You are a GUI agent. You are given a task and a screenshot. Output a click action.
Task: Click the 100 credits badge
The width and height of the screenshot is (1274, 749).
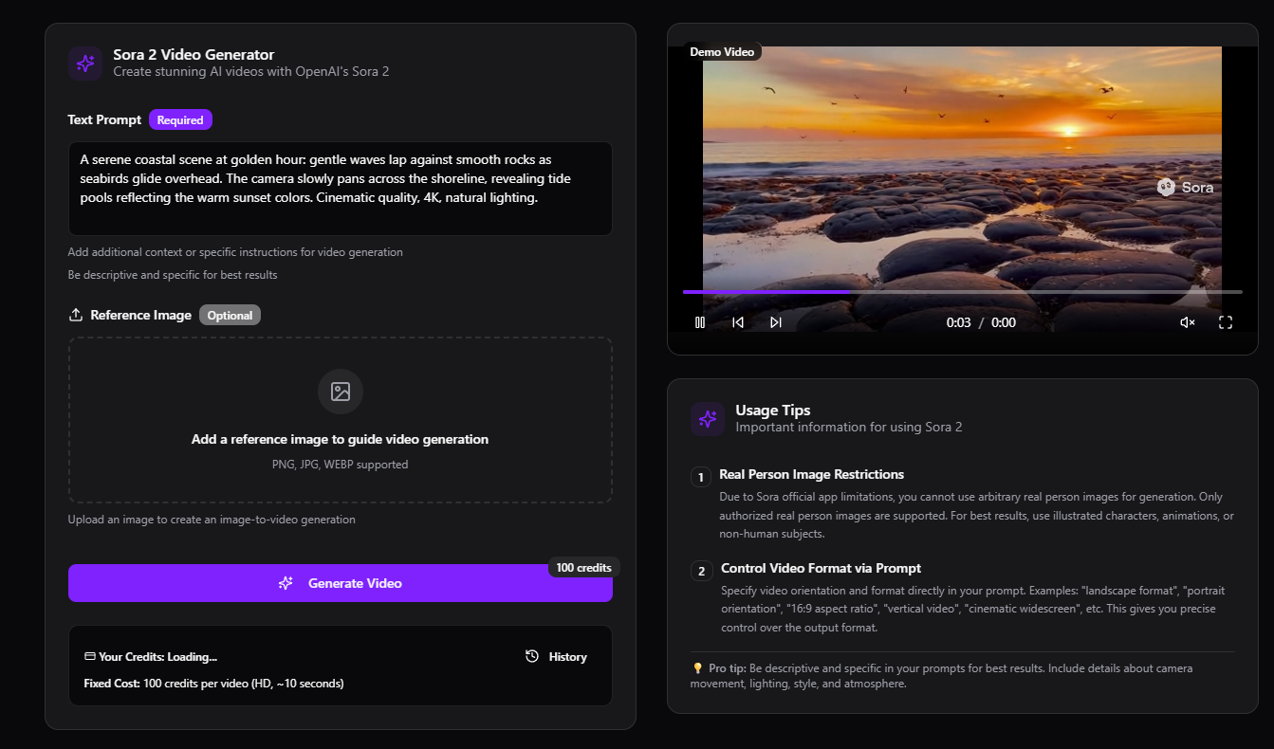[x=583, y=567]
